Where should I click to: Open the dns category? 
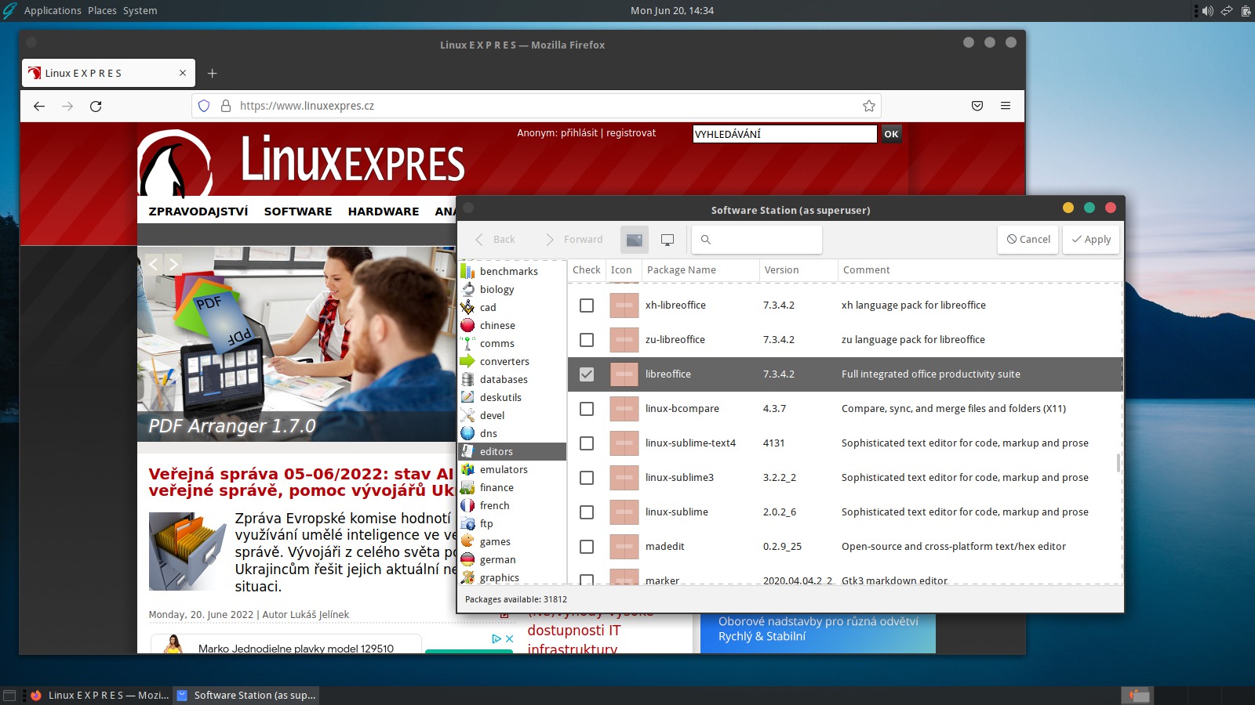(489, 433)
